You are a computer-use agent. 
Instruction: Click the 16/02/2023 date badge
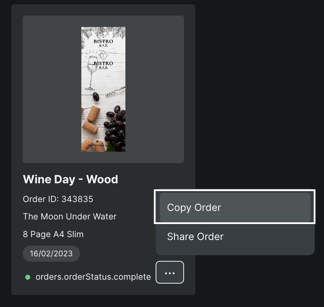pyautogui.click(x=51, y=253)
